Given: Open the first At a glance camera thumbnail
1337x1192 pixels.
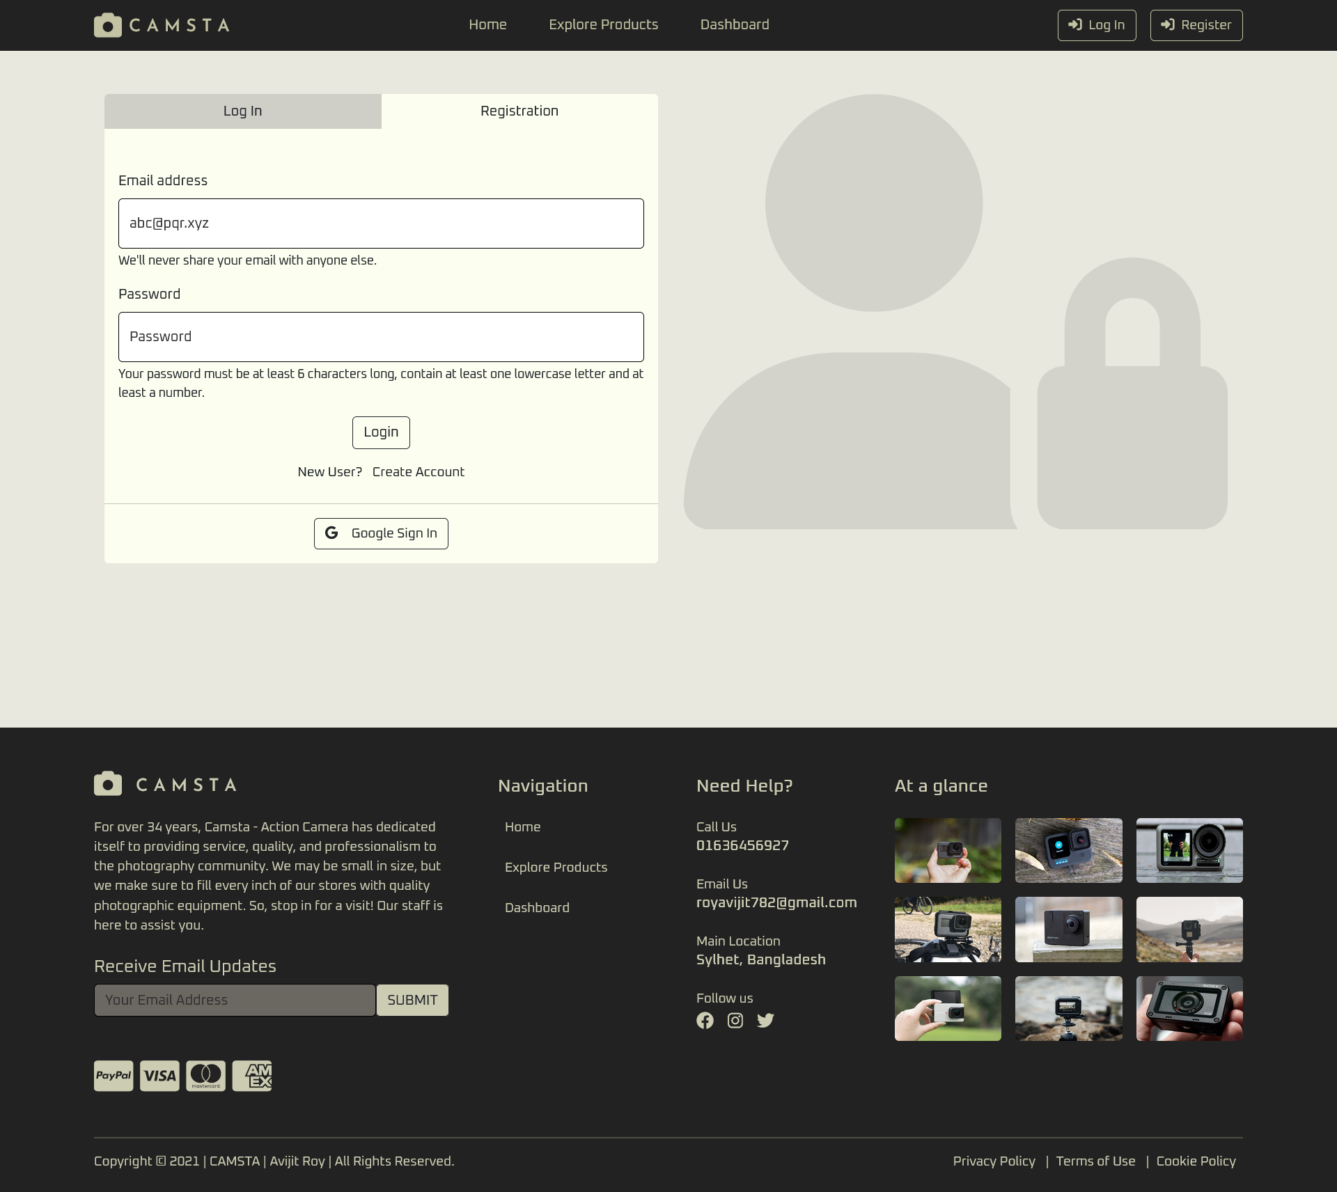Looking at the screenshot, I should [948, 850].
